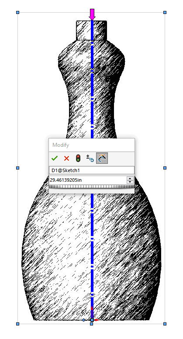The image size is (183, 339).
Task: Select the right-middle image resize handle
Action: pos(165,168)
